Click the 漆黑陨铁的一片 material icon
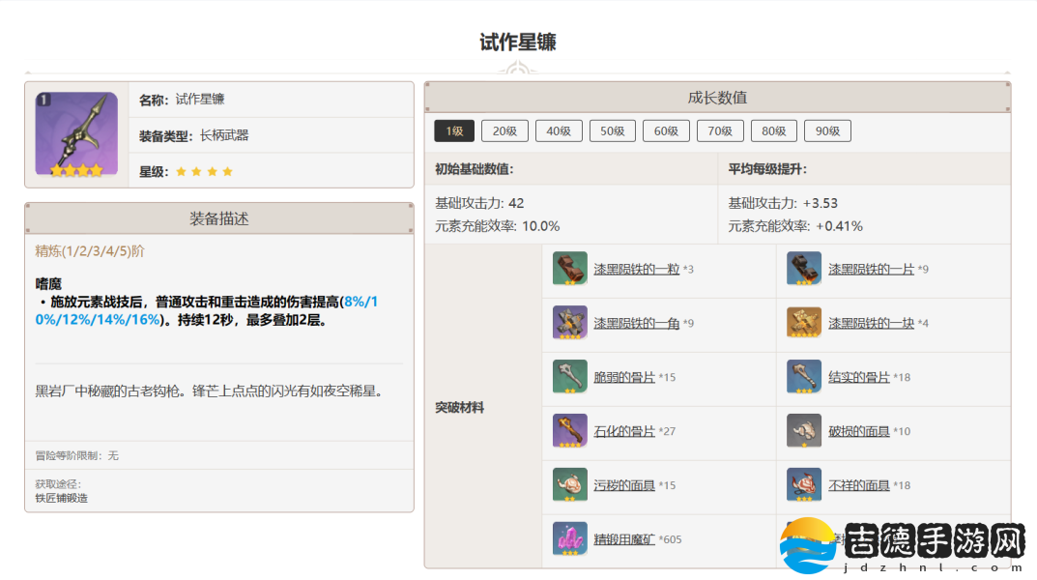1037x580 pixels. (x=803, y=269)
